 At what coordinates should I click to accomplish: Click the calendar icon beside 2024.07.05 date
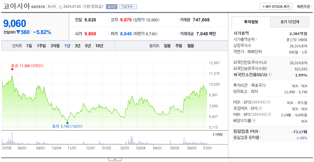click(x=60, y=7)
